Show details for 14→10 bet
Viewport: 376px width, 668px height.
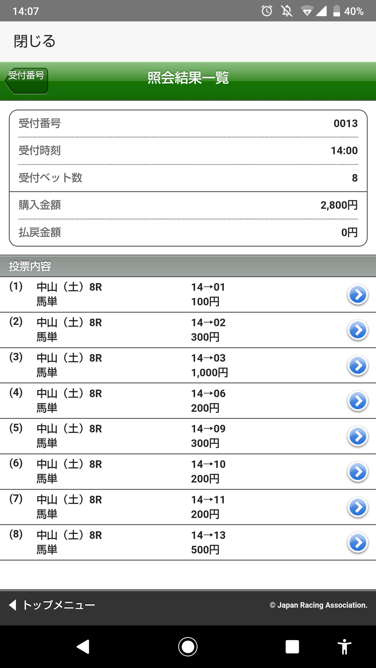click(x=358, y=472)
